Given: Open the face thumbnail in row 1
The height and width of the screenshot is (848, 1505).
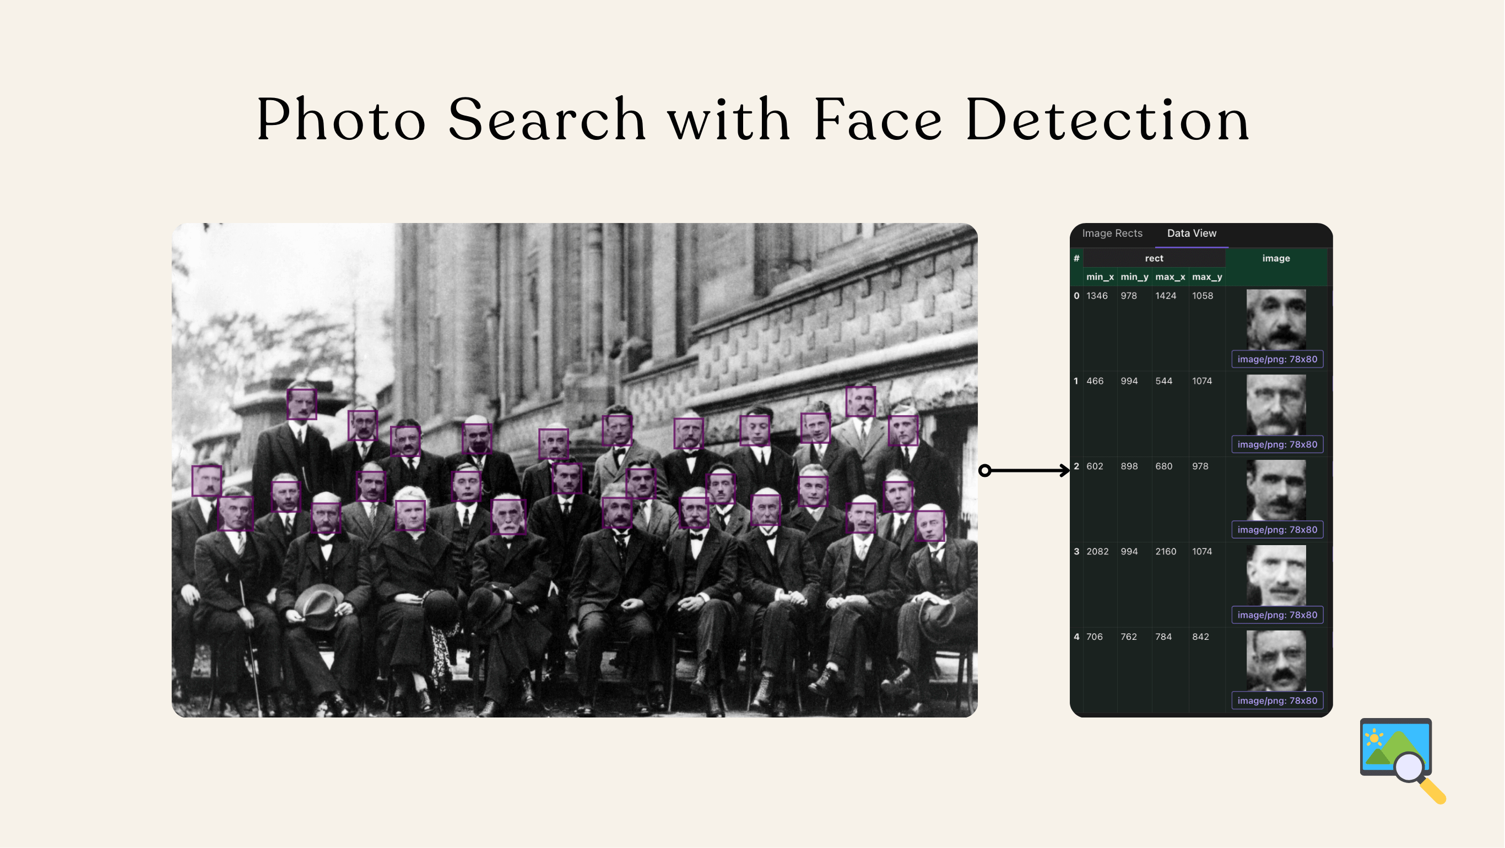Looking at the screenshot, I should pos(1276,405).
